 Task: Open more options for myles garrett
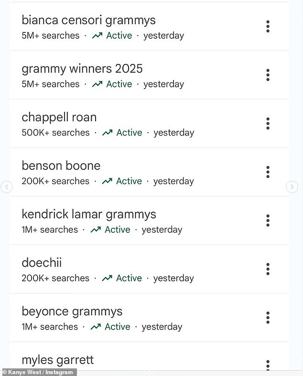[268, 365]
